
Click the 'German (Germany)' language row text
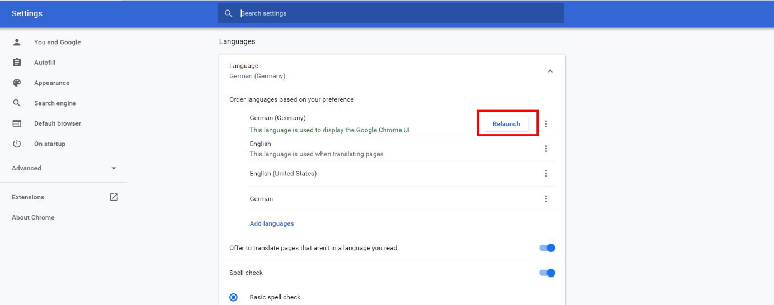(x=277, y=118)
